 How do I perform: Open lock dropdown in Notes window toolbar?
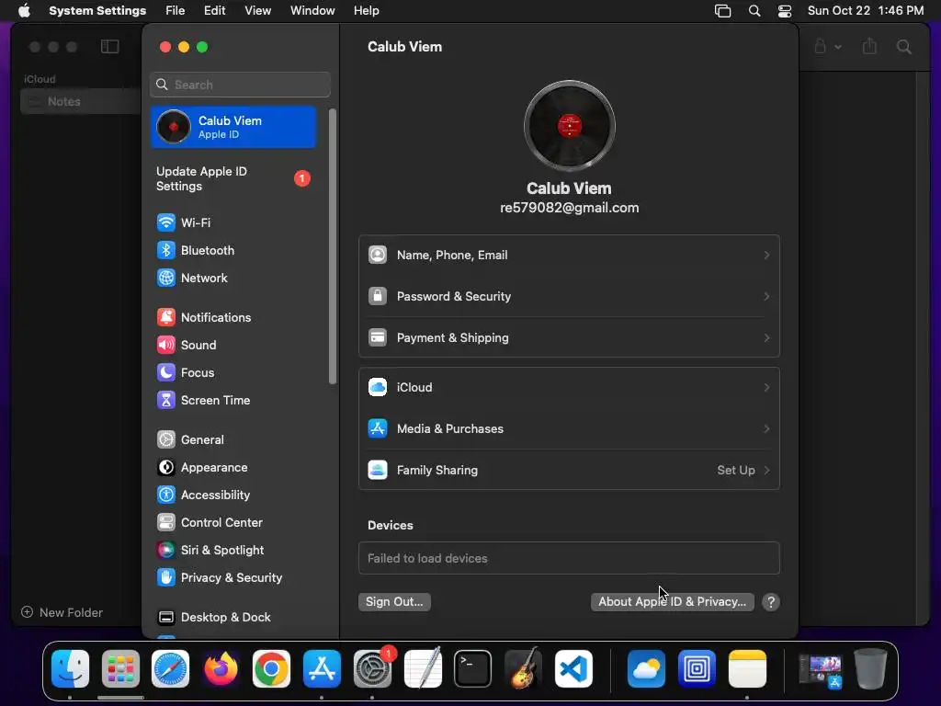[x=828, y=47]
